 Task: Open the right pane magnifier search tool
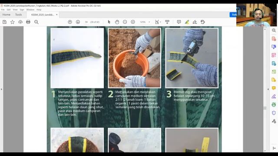(274, 30)
